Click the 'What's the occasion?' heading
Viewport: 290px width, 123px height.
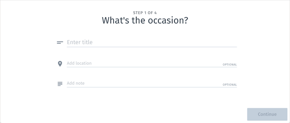[145, 21]
